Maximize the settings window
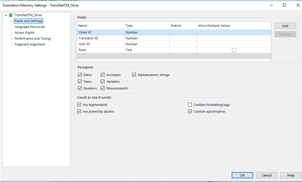The width and height of the screenshot is (302, 182). pyautogui.click(x=285, y=5)
